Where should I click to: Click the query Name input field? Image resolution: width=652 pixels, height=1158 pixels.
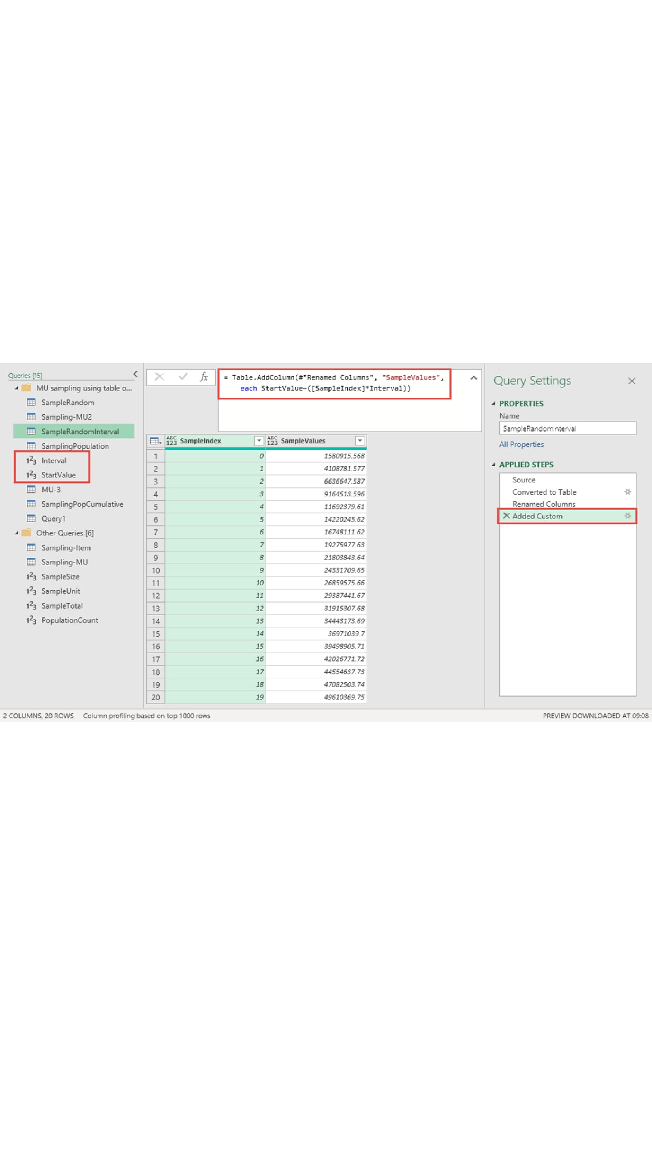[567, 428]
